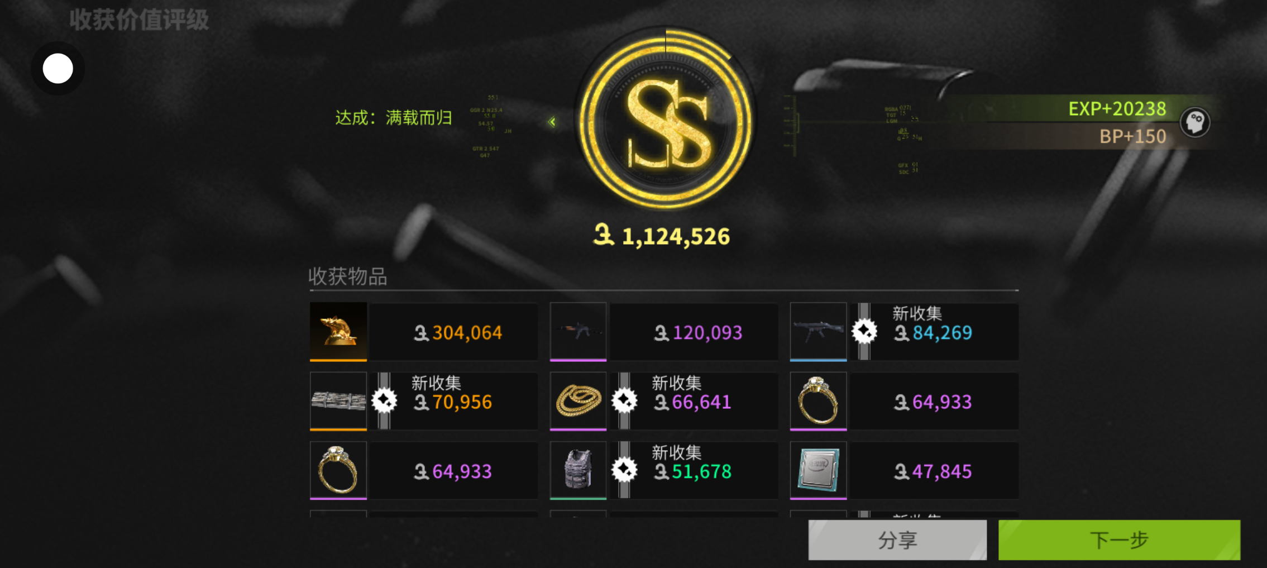Screen dimensions: 1267x568
Task: Click the skull head icon beside BP+150
Action: pos(1195,122)
